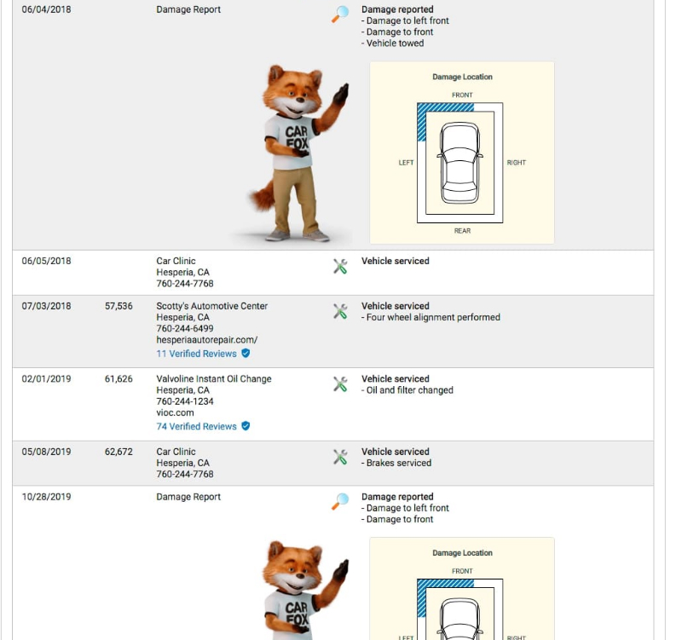Select Valvoline Instant Oil Change name
The width and height of the screenshot is (676, 640).
(x=213, y=379)
